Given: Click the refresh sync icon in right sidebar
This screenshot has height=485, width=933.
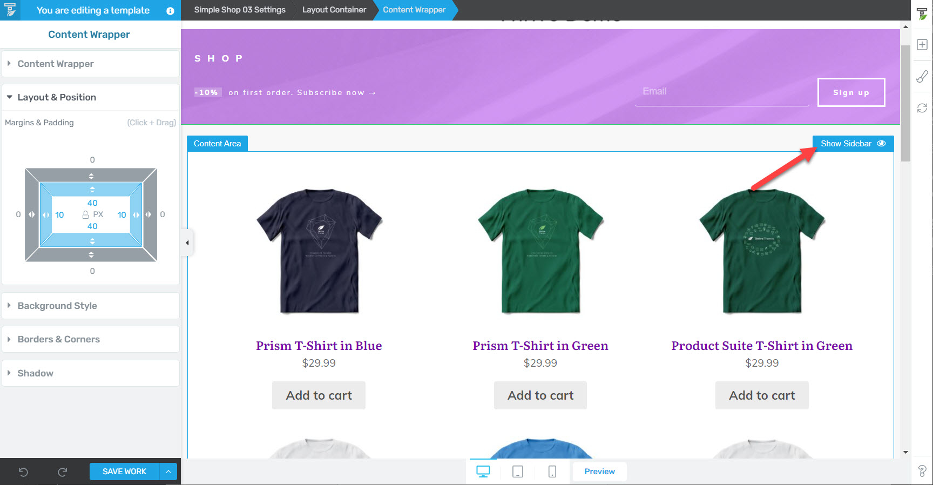Looking at the screenshot, I should pos(922,108).
